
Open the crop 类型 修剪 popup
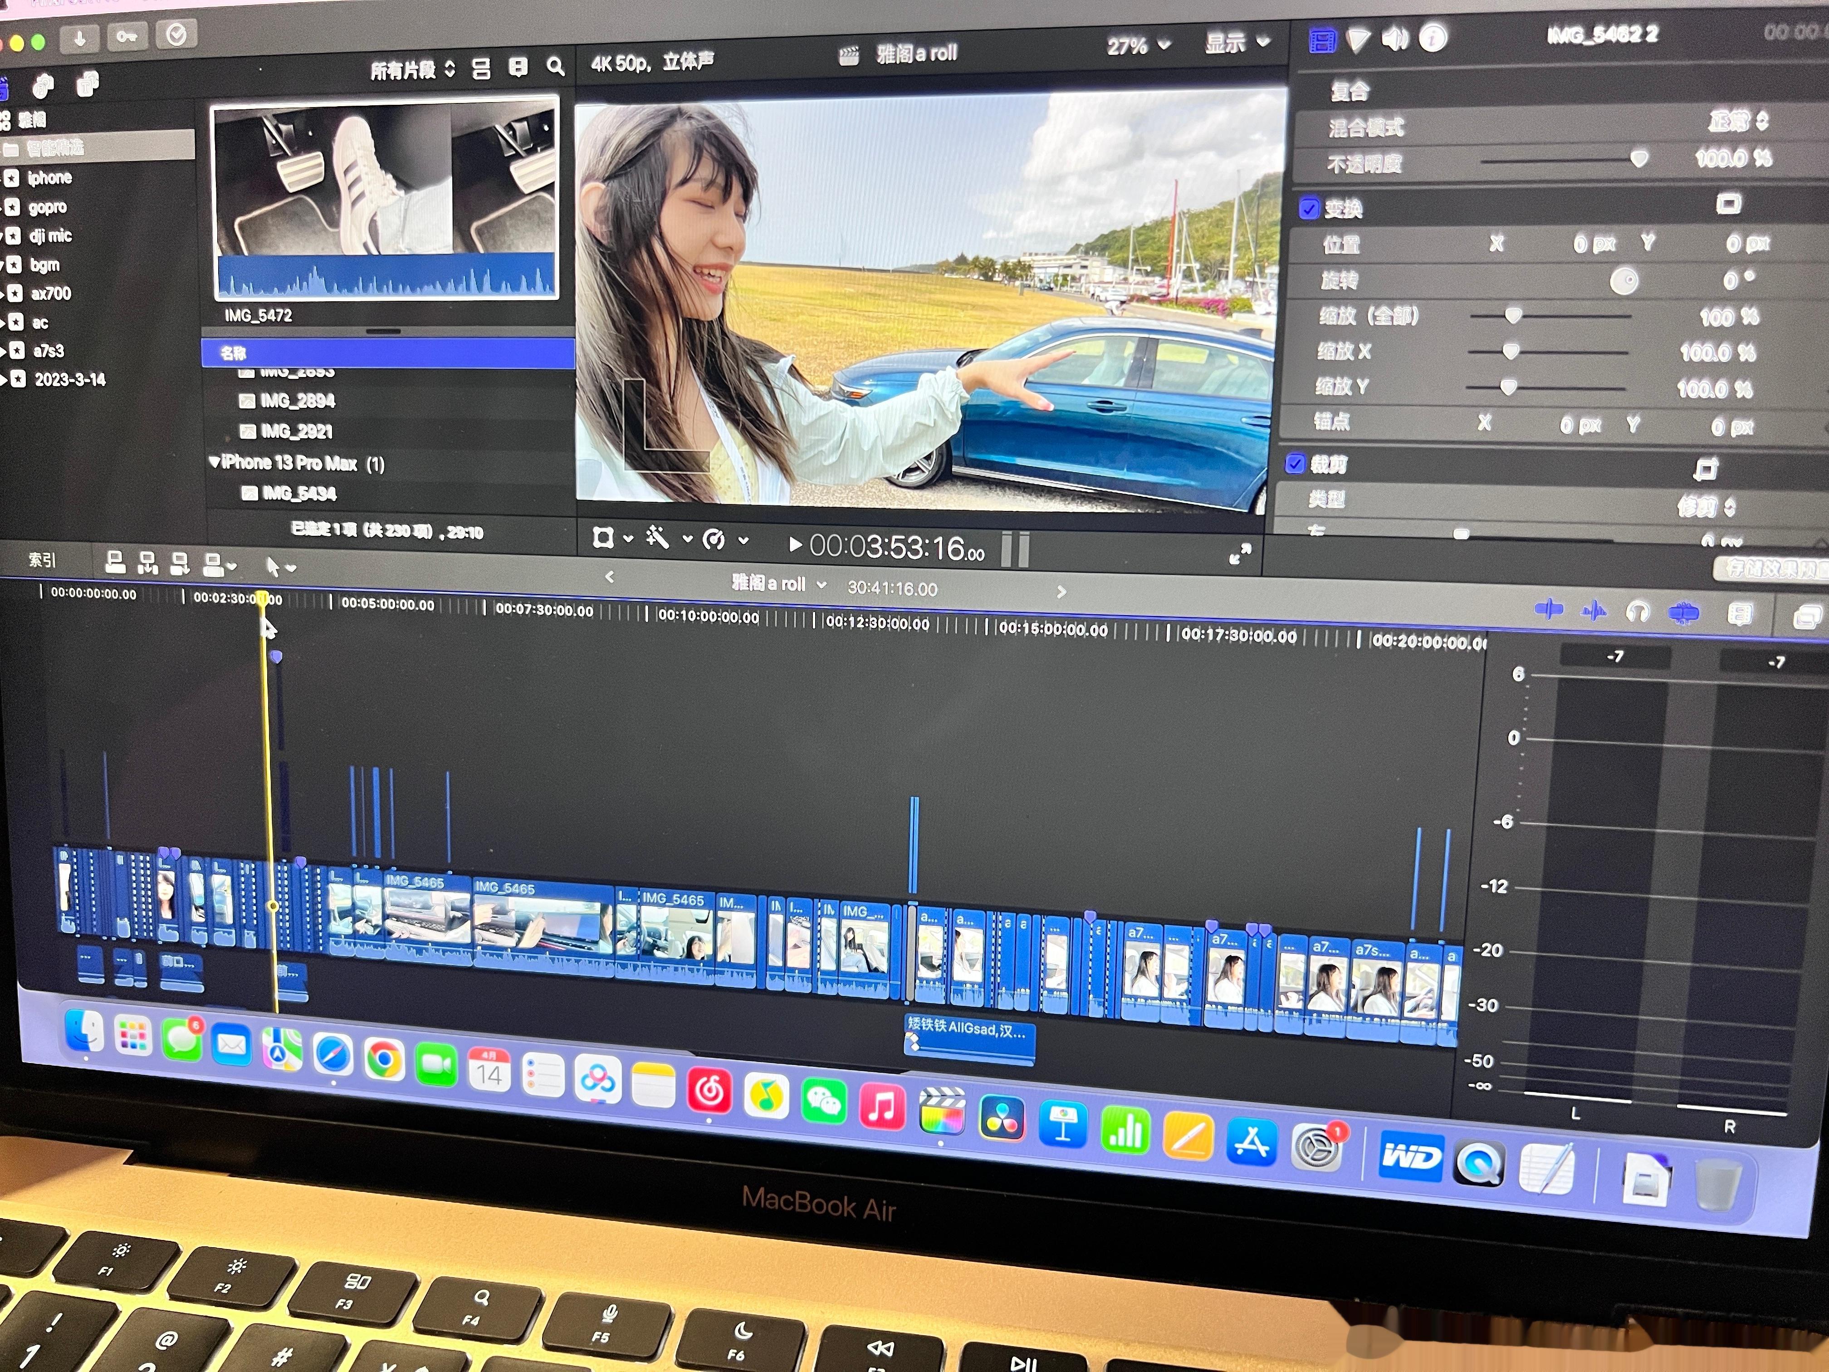1707,506
